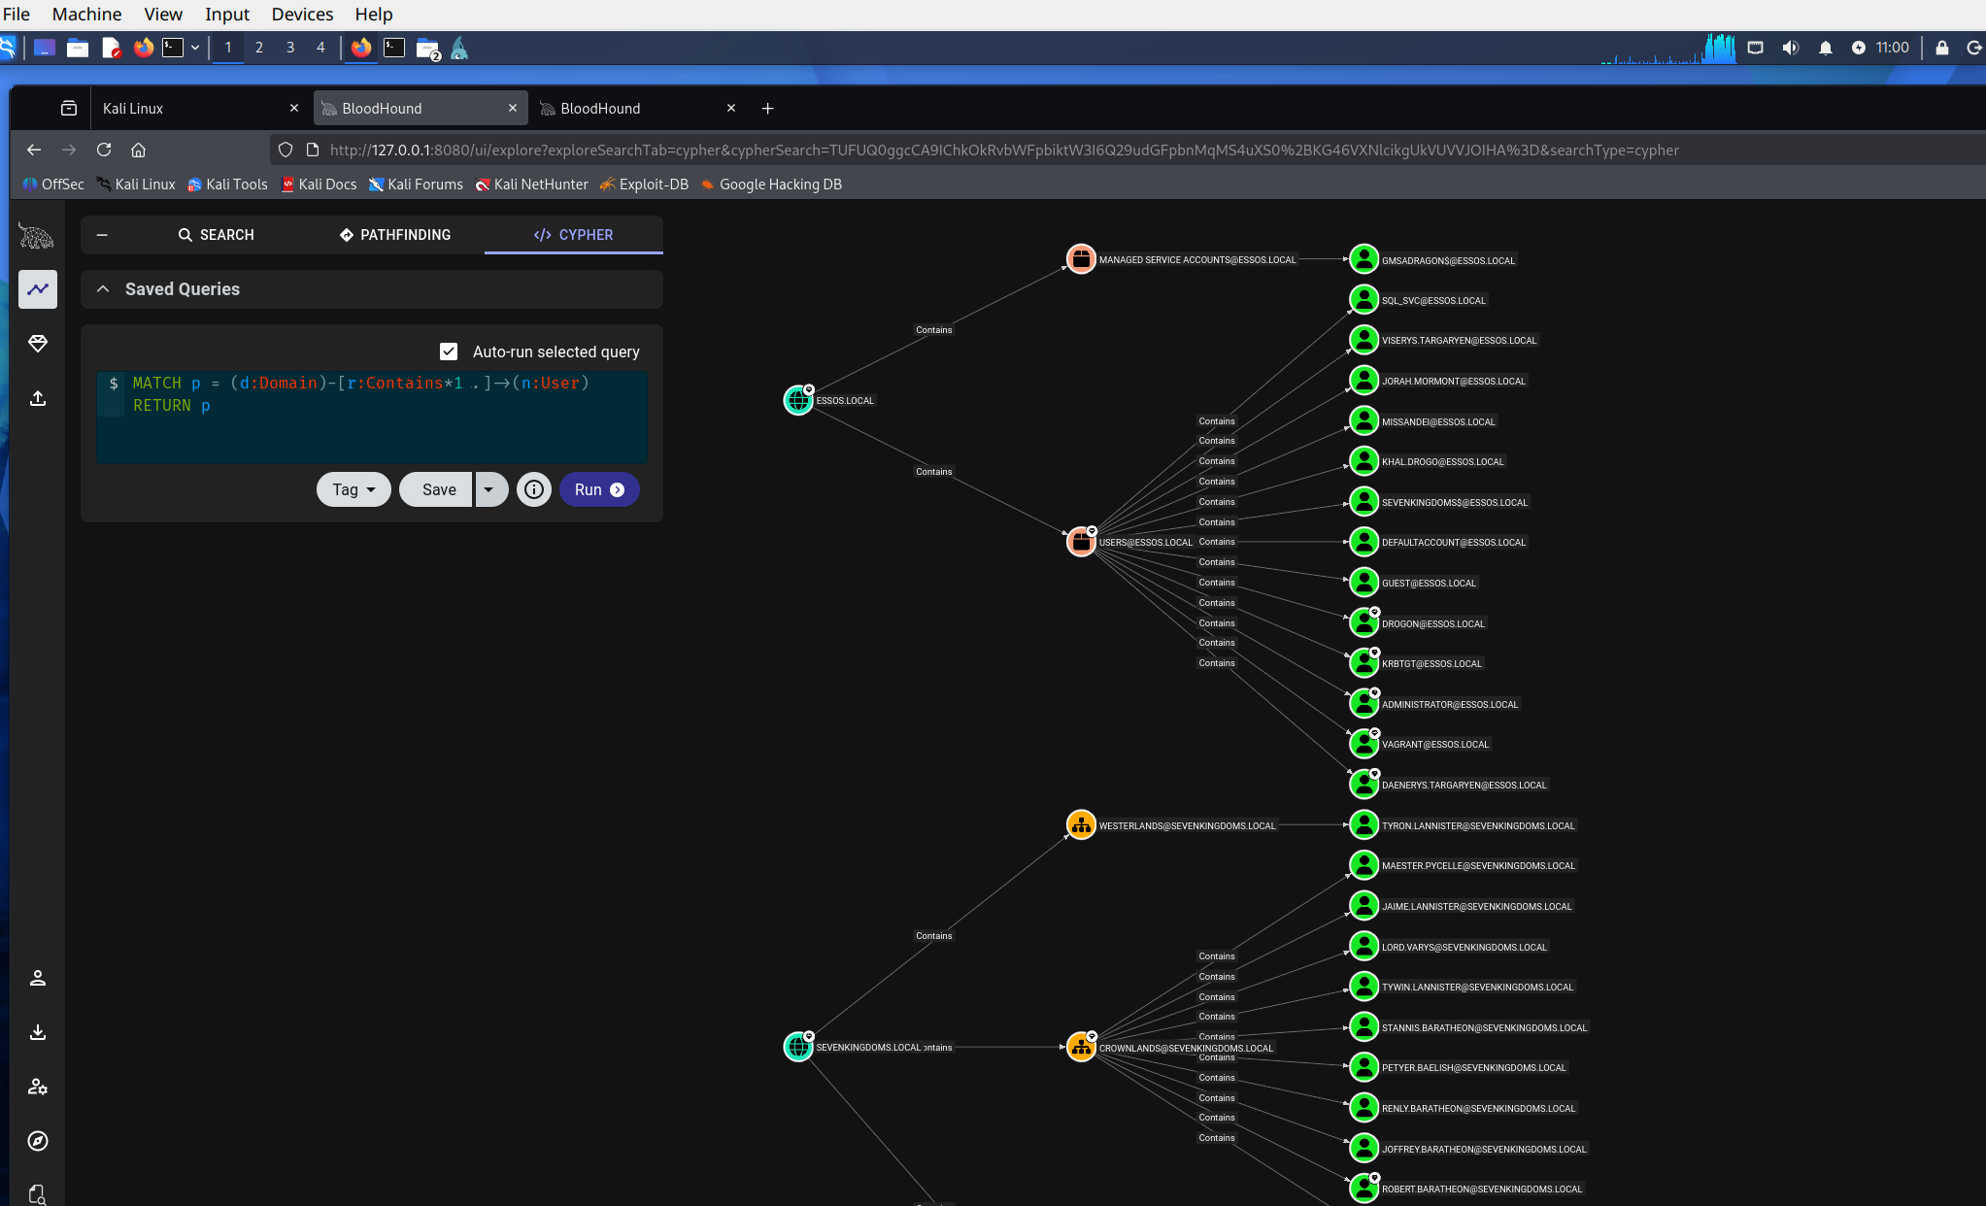1986x1206 pixels.
Task: Open the Explore graph sidebar icon
Action: [38, 289]
